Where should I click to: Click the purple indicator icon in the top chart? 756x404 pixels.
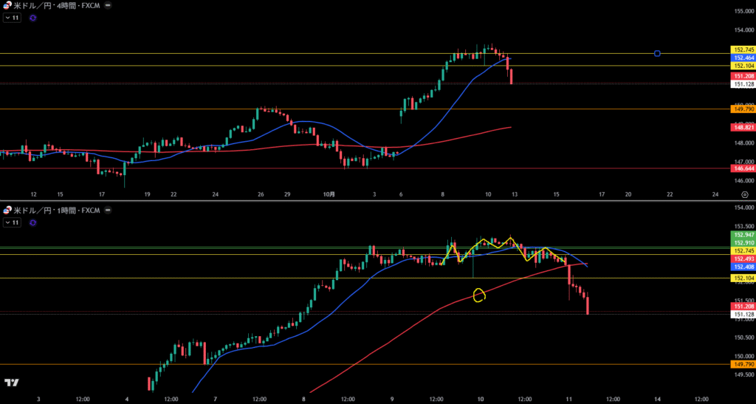click(33, 17)
